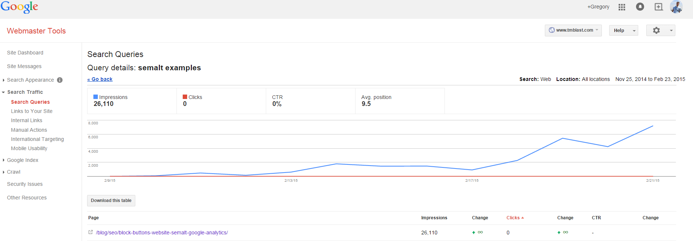
Task: Click Download this table button
Action: click(x=111, y=201)
